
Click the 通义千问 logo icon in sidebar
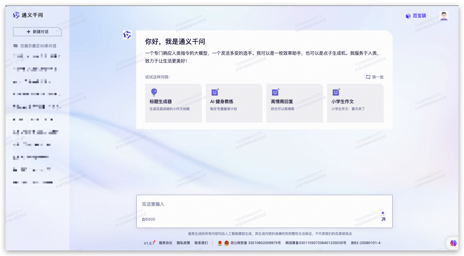coord(16,15)
